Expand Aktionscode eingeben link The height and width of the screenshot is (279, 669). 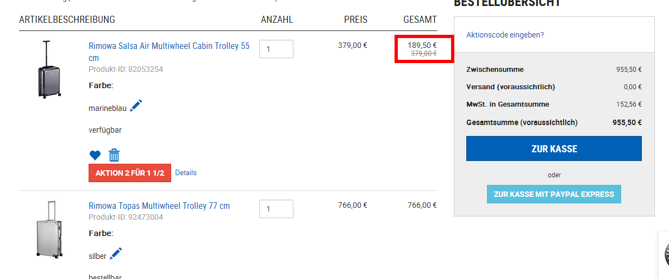(505, 35)
